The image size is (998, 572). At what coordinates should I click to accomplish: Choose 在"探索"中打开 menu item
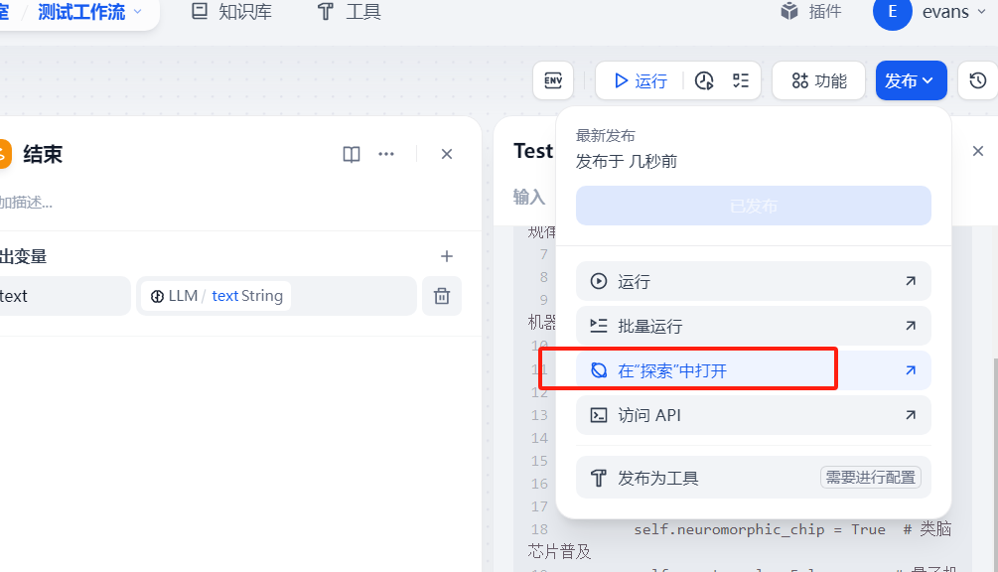(753, 370)
